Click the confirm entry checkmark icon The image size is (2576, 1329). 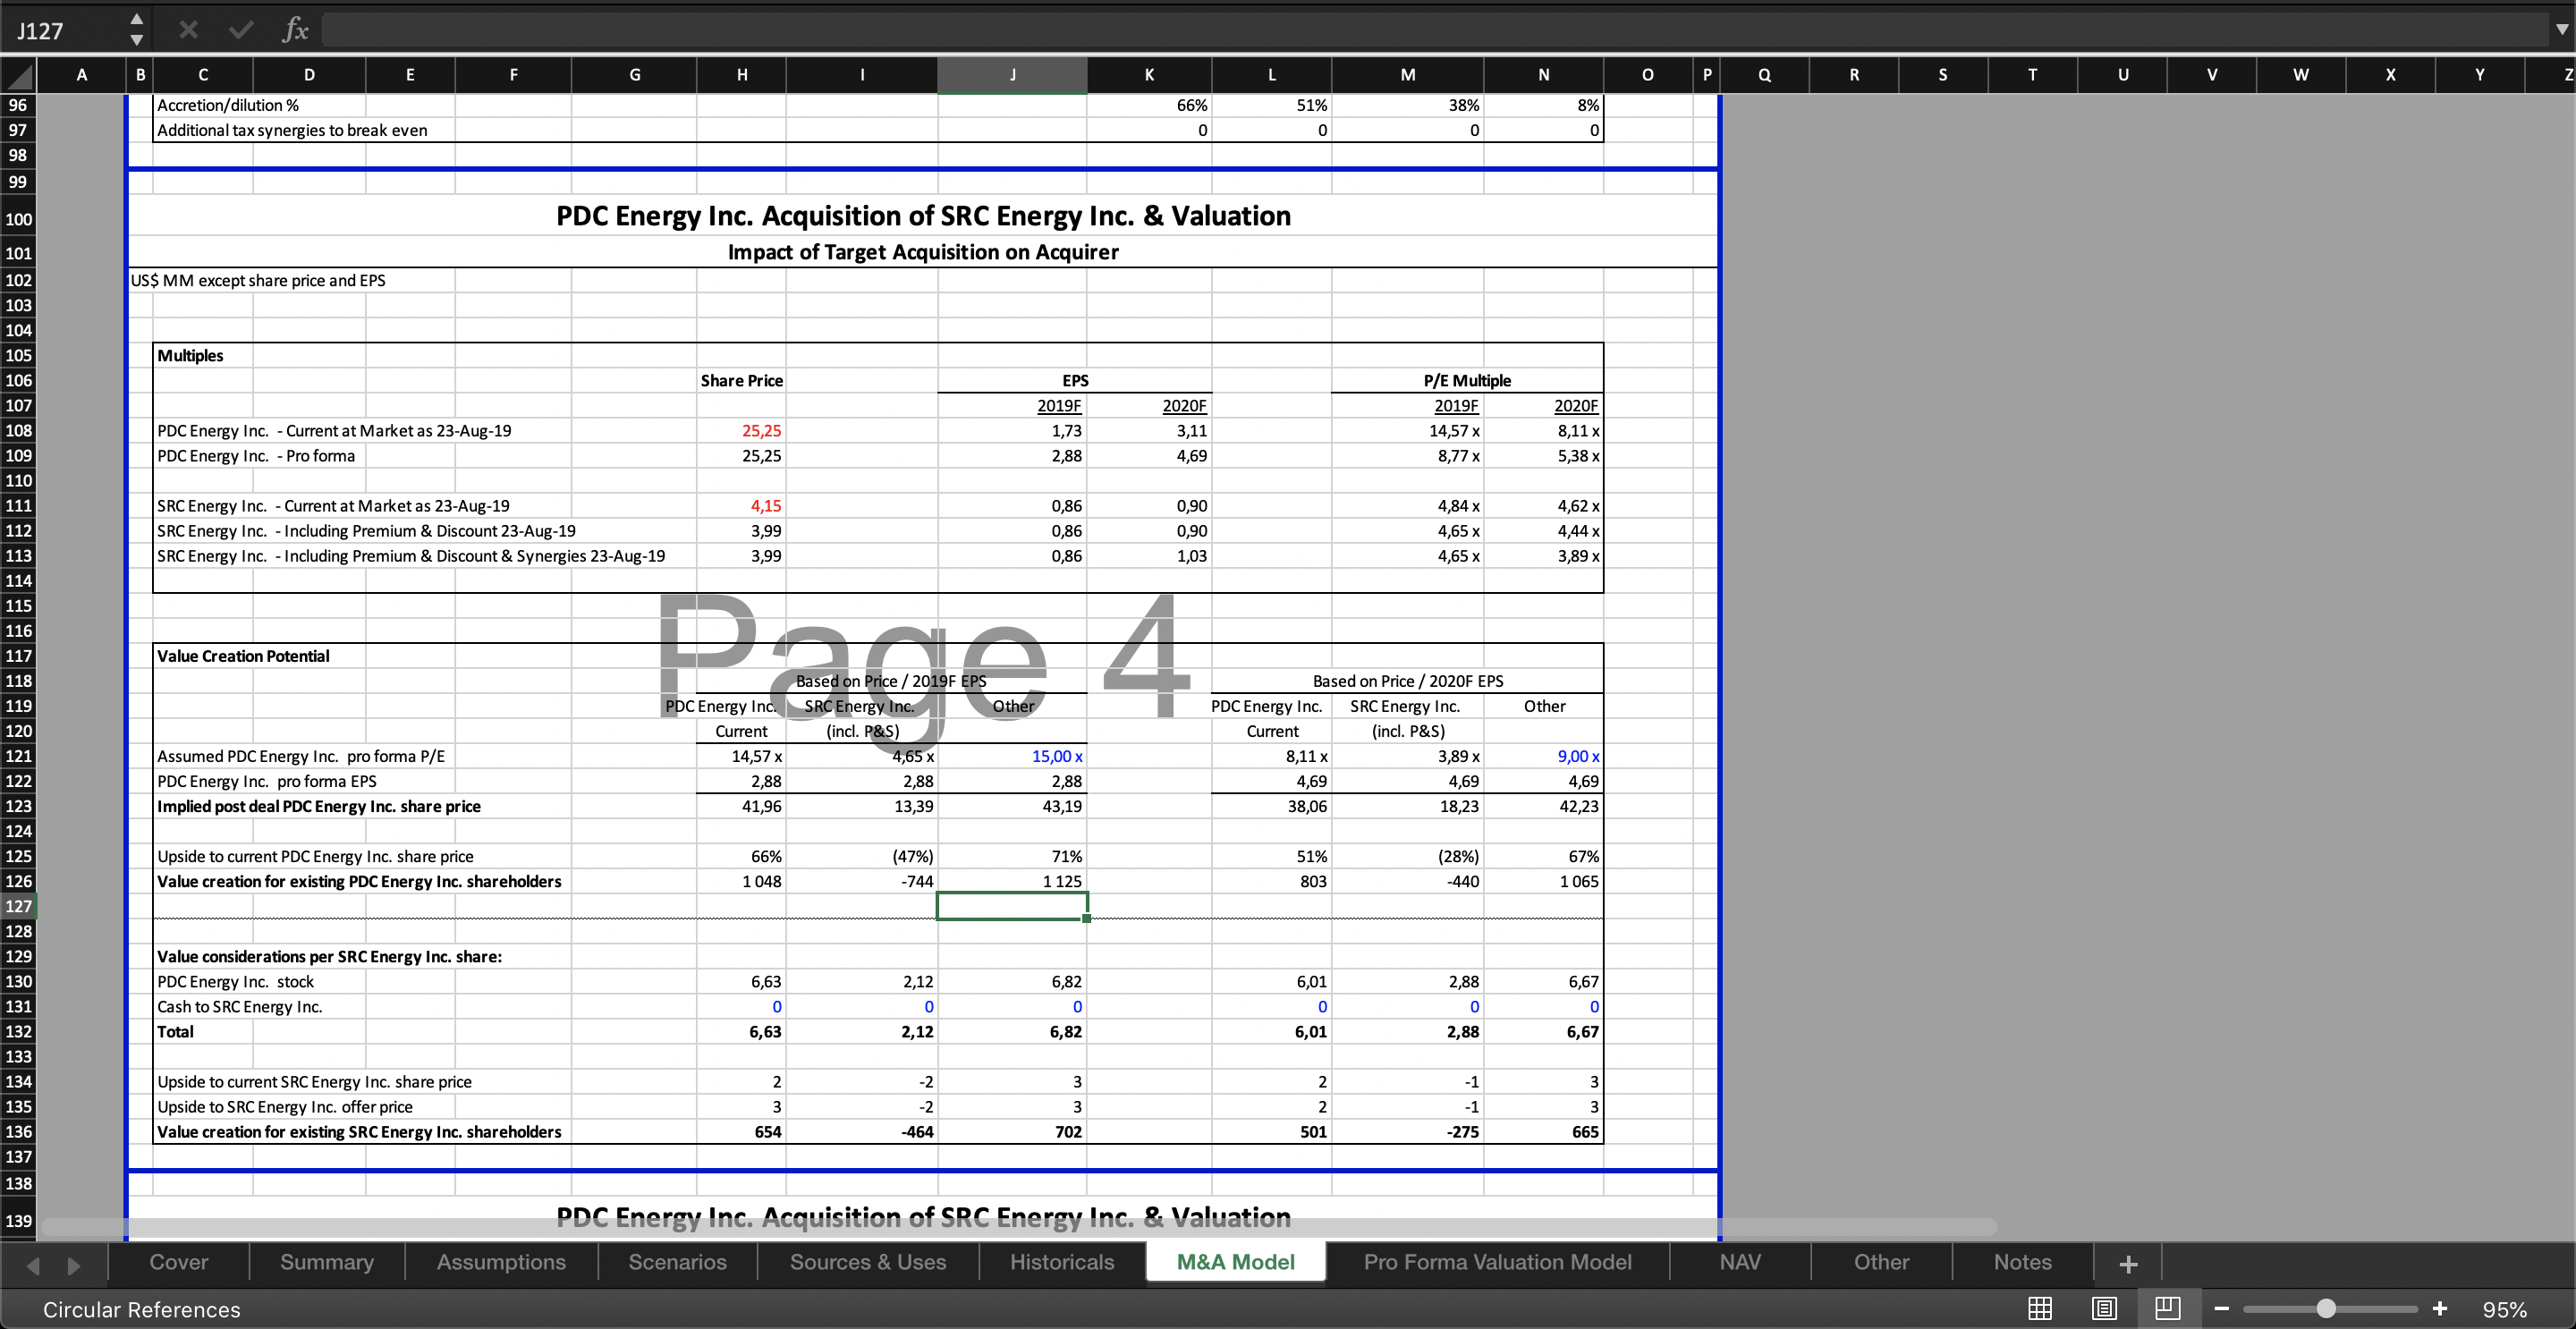click(x=241, y=30)
